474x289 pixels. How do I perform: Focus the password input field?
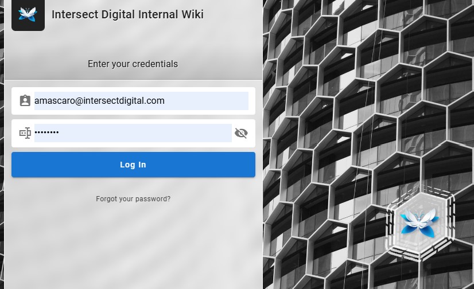(133, 133)
